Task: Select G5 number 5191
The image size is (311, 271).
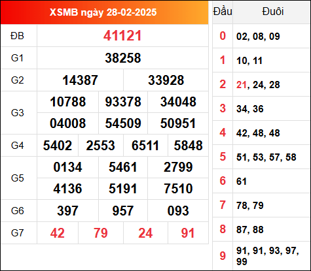Action: [123, 189]
